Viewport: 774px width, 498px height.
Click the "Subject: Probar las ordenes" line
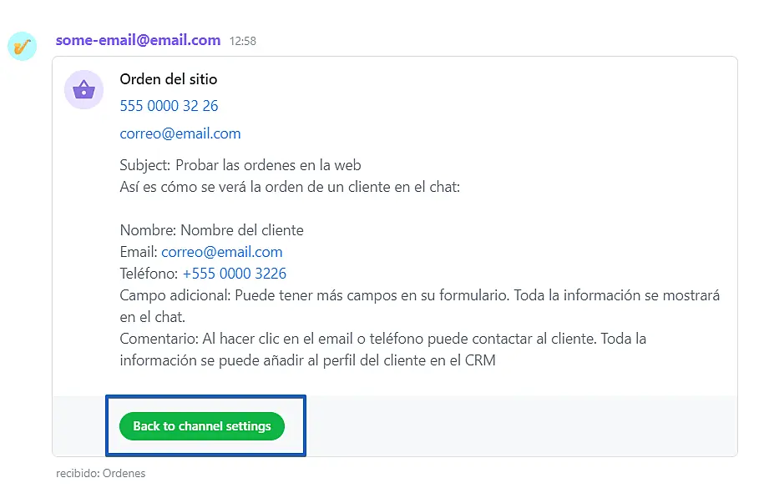point(240,165)
